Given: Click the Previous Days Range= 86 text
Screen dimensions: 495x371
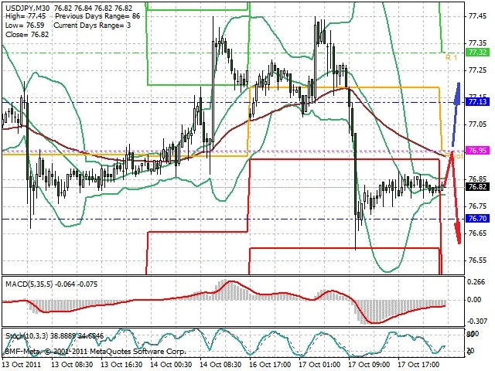Looking at the screenshot, I should (x=97, y=16).
